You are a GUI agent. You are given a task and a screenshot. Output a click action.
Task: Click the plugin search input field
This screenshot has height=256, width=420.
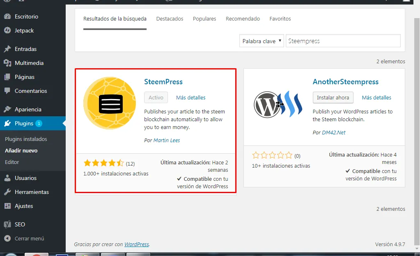point(343,41)
